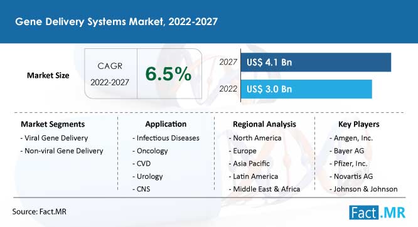Viewport: 418px width, 227px height.
Task: Click the Key Players heading
Action: point(359,124)
